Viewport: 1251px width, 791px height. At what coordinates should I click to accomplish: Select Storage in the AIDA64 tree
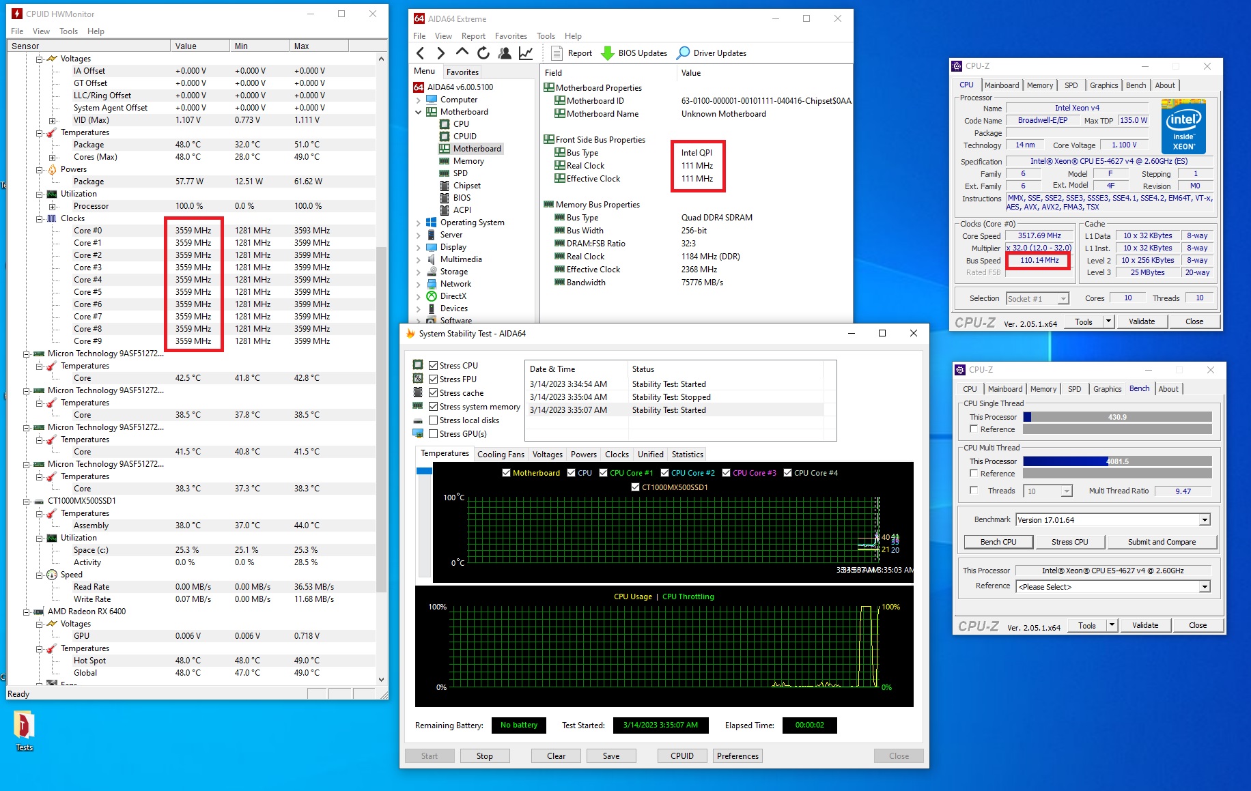pyautogui.click(x=447, y=272)
